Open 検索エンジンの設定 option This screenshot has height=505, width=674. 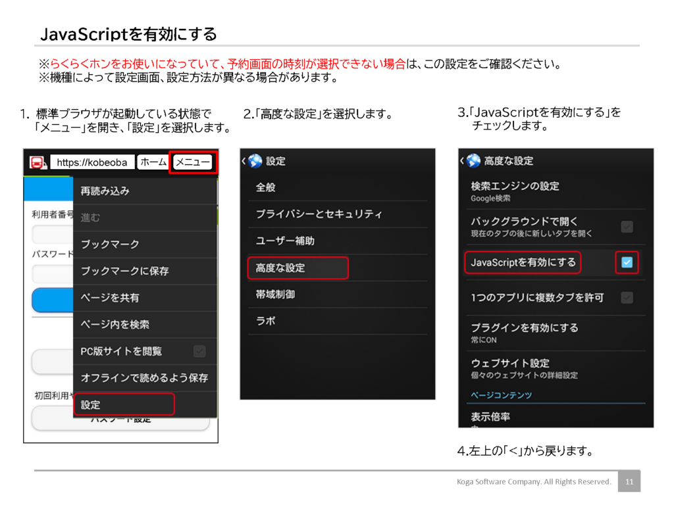(515, 191)
